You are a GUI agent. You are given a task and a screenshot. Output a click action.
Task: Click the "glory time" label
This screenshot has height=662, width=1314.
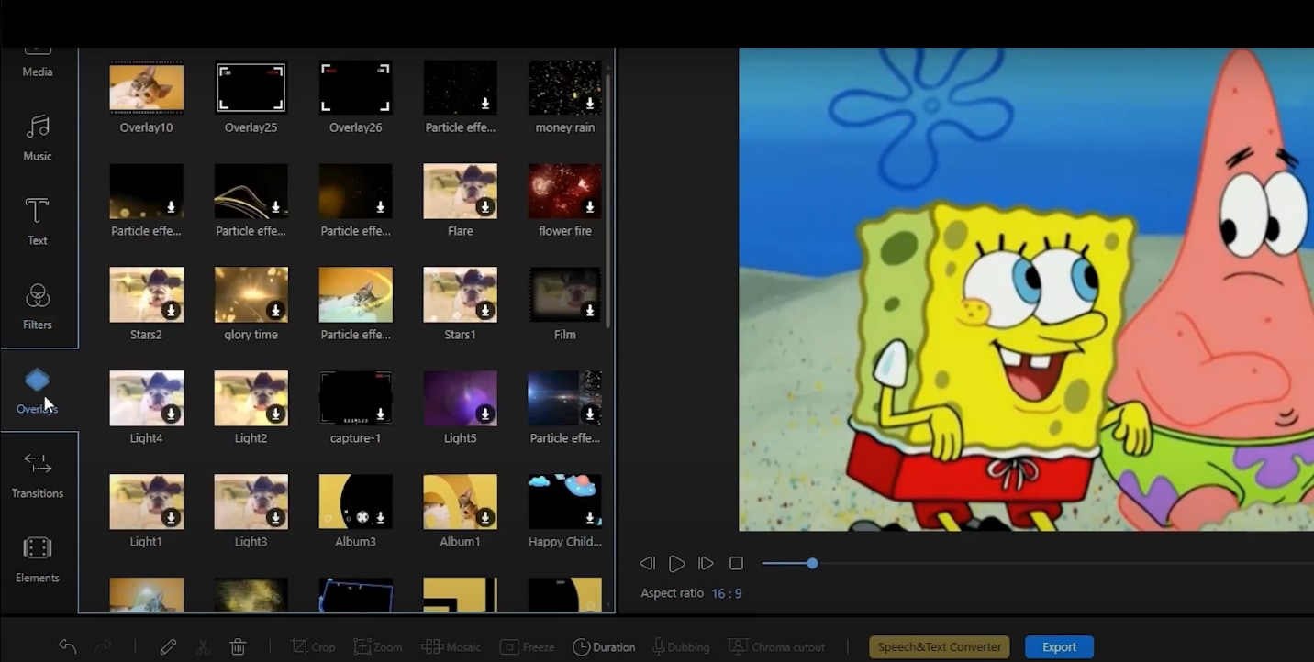(x=251, y=335)
